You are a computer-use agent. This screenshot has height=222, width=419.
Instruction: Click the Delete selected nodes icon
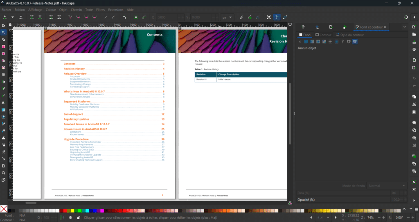20,17
